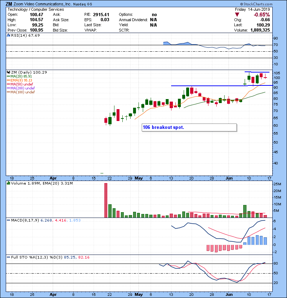Click the Chg value -0.66

(x=265, y=20)
